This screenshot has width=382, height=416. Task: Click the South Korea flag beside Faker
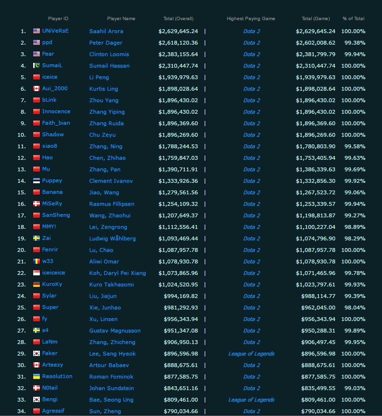click(x=37, y=354)
